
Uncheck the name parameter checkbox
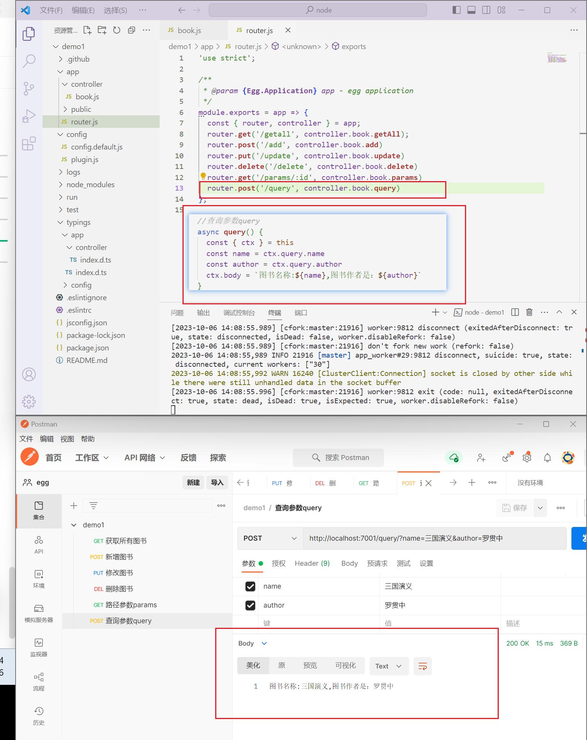coord(251,586)
